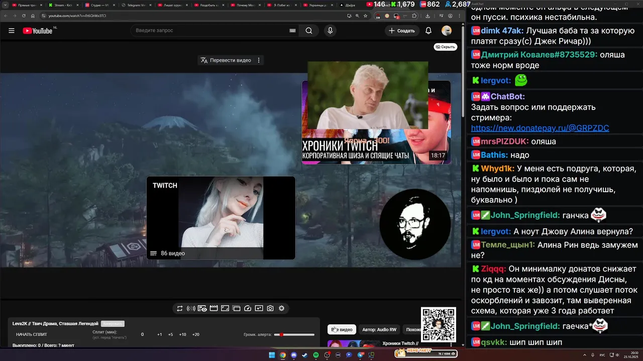Open the on-screen keyboard in the search box
The height and width of the screenshot is (361, 643).
click(x=292, y=31)
